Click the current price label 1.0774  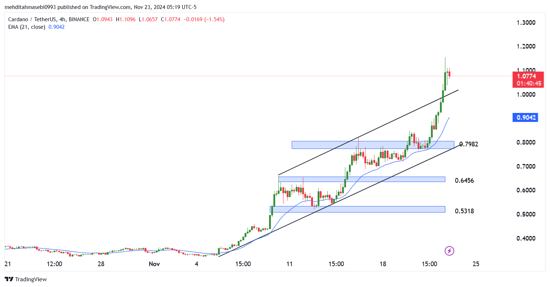pos(526,76)
